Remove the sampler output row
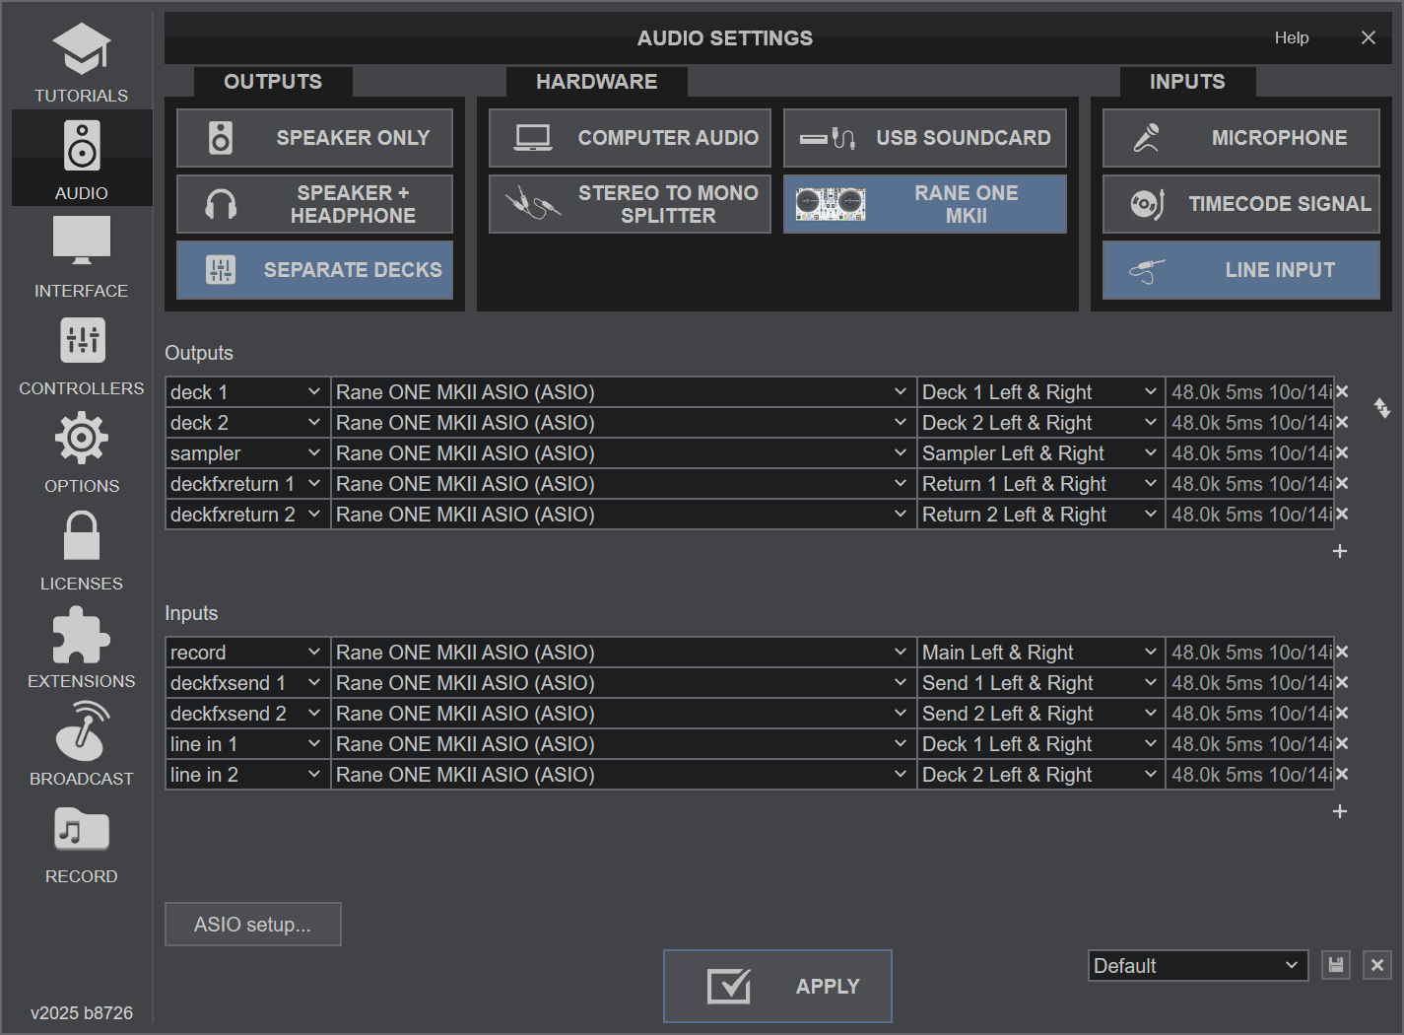1404x1035 pixels. tap(1342, 453)
